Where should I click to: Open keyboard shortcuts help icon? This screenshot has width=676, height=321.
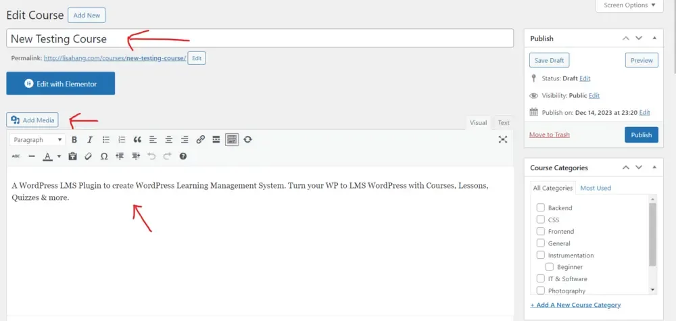coord(183,156)
